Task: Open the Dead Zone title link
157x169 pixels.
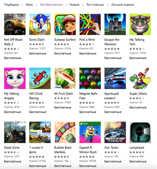Action: [x=12, y=148]
